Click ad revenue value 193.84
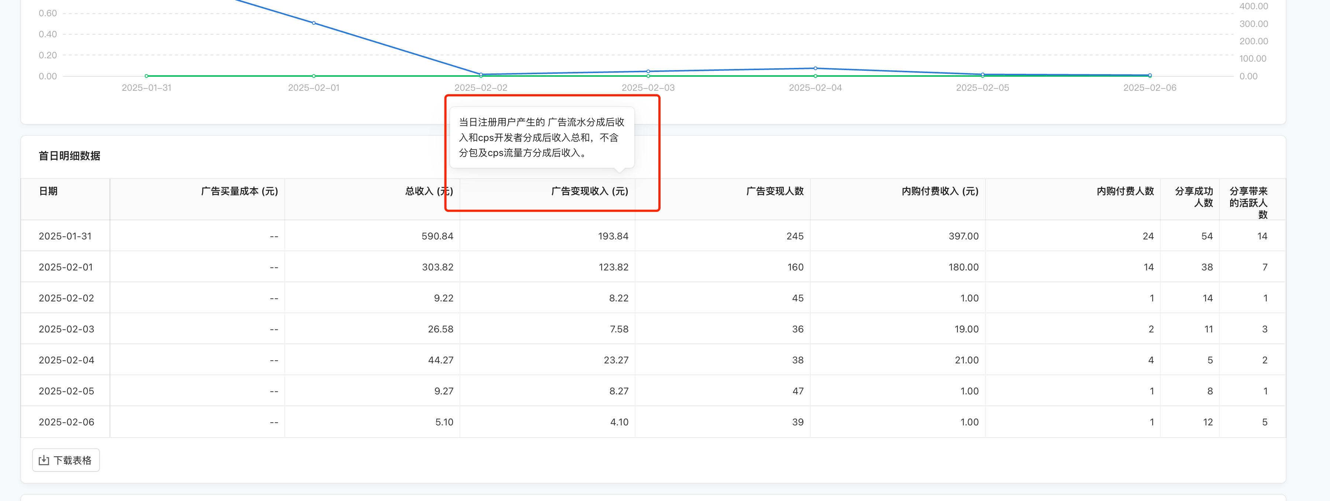 [x=613, y=236]
